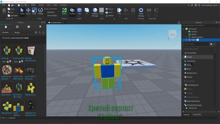Switch to the MODEL ribbon tab
220x124 pixels.
41,5
